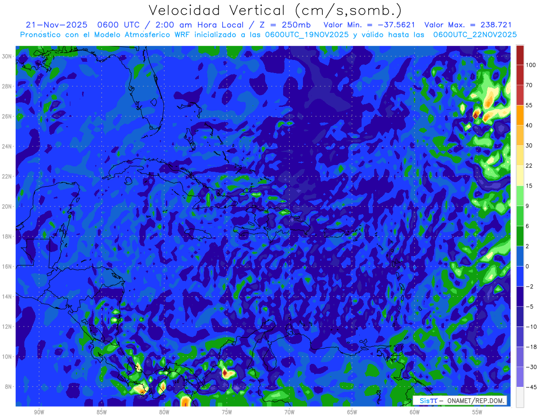
Task: Click the '0600UTC_19NOV2025' initialization time
Action: [307, 34]
